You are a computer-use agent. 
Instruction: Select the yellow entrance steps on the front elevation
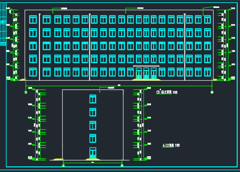(146, 80)
